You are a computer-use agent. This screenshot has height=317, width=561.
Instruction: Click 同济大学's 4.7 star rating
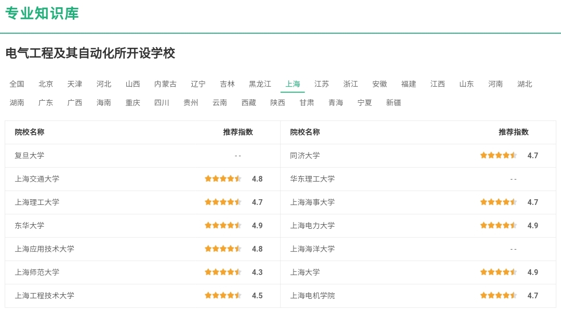click(498, 155)
